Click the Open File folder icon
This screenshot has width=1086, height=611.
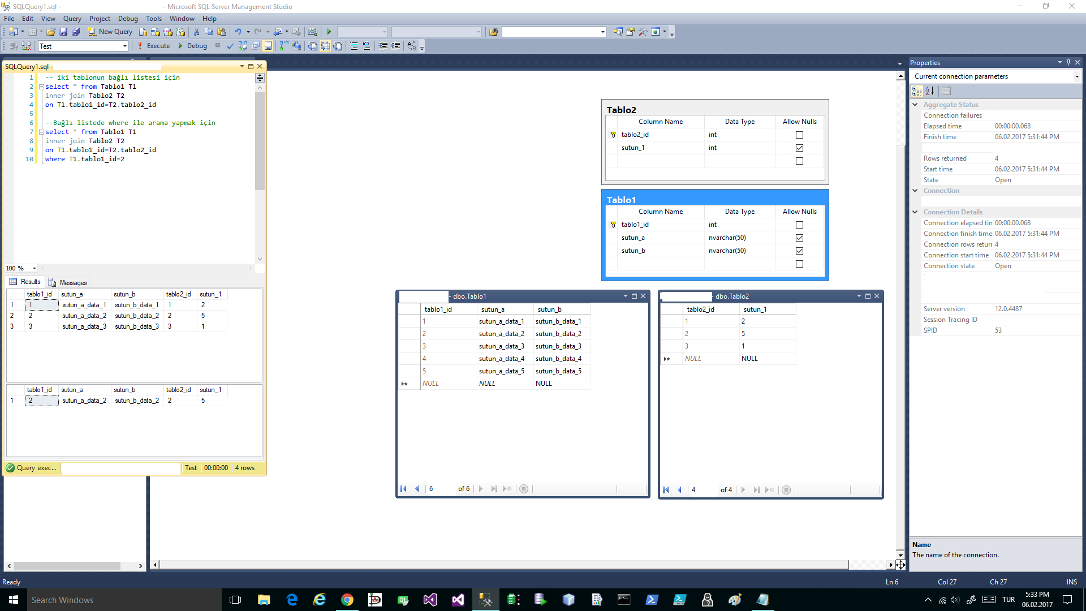[51, 32]
